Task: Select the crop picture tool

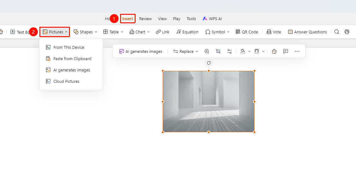Action: click(x=218, y=51)
